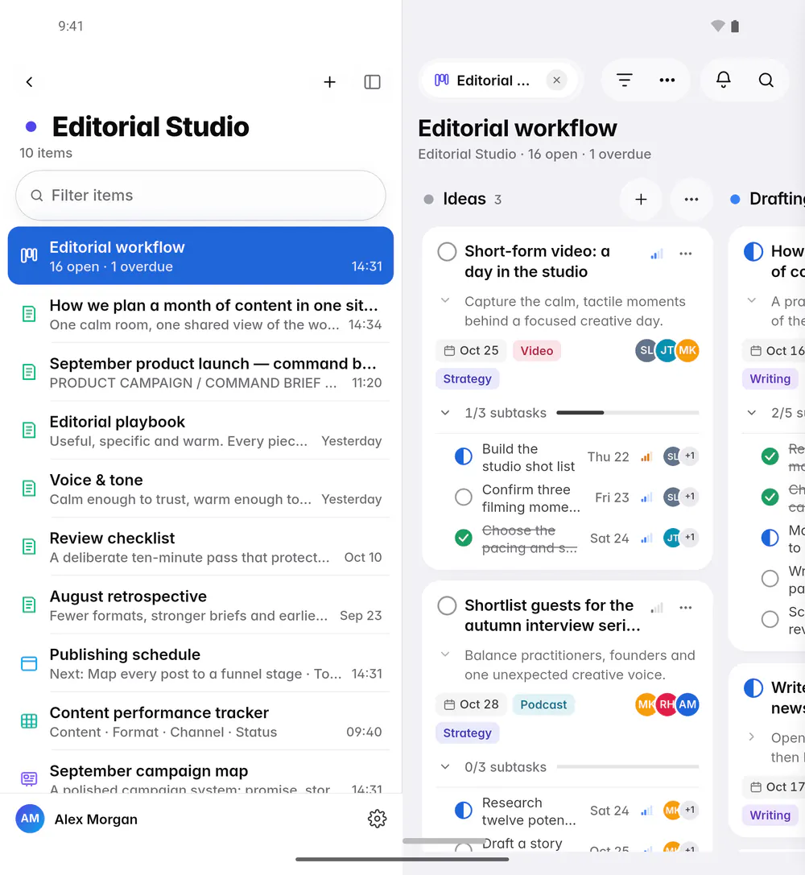Viewport: 805px width, 875px height.
Task: Open search magnifier in top bar
Action: (766, 80)
